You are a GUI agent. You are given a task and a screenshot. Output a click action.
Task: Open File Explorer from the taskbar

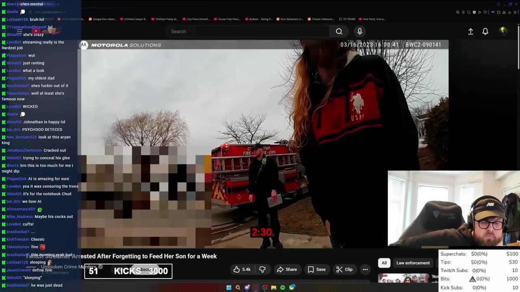click(274, 288)
